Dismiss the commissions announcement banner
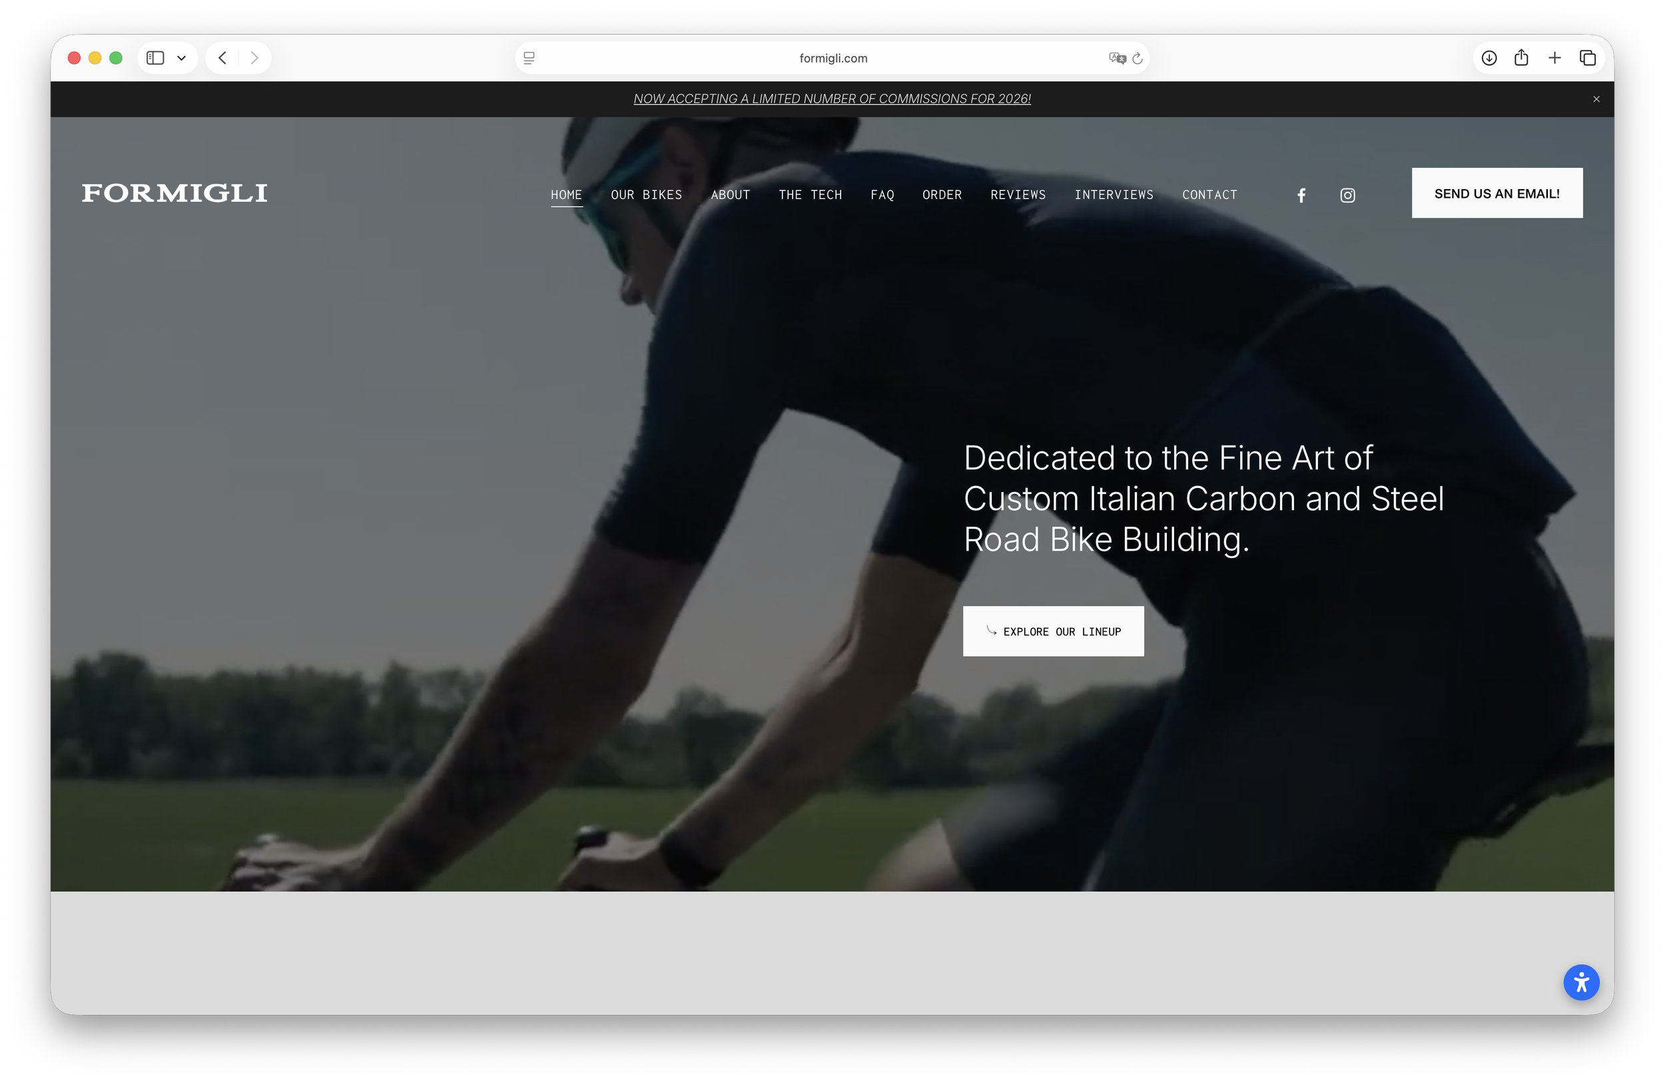1665x1082 pixels. click(1596, 99)
